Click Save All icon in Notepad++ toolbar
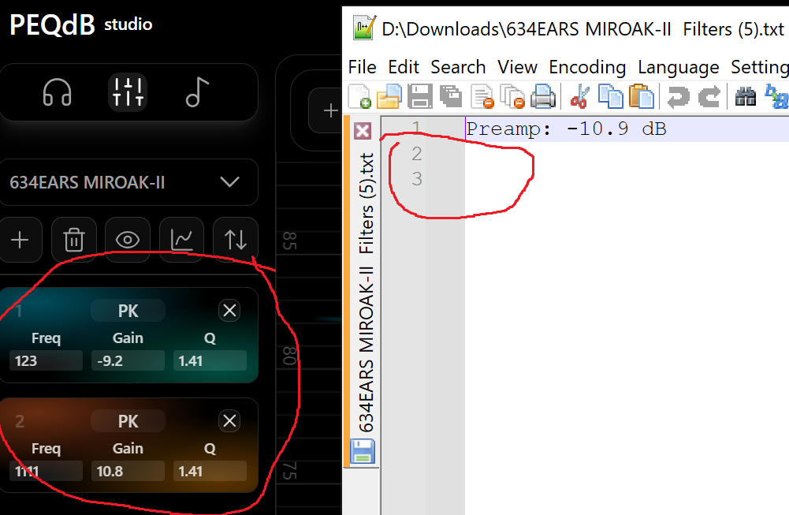This screenshot has width=789, height=515. (x=451, y=96)
